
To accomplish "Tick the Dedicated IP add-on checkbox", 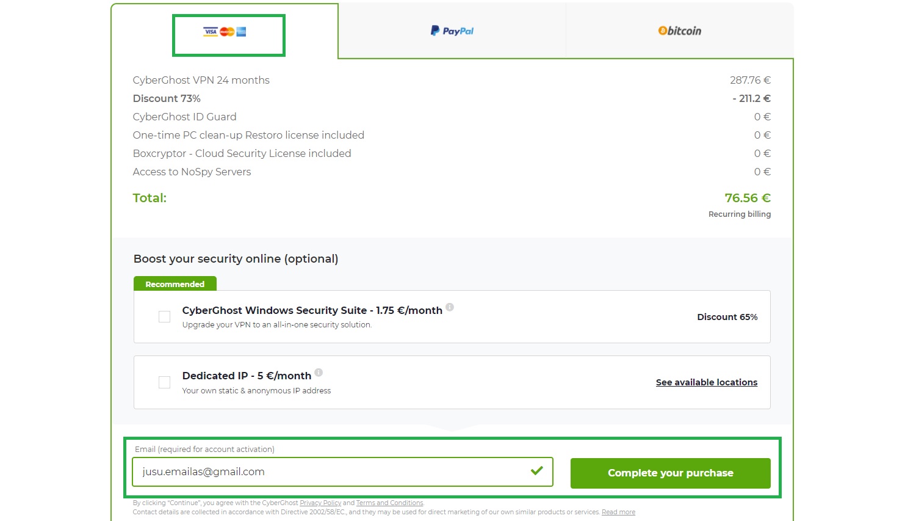I will pos(165,382).
